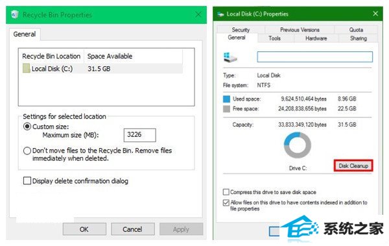Click the NTFS file system value

coord(264,85)
